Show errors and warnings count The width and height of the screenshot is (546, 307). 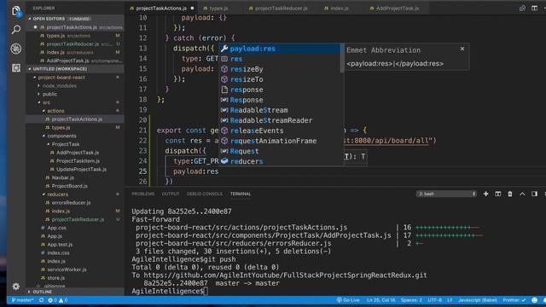[58, 300]
